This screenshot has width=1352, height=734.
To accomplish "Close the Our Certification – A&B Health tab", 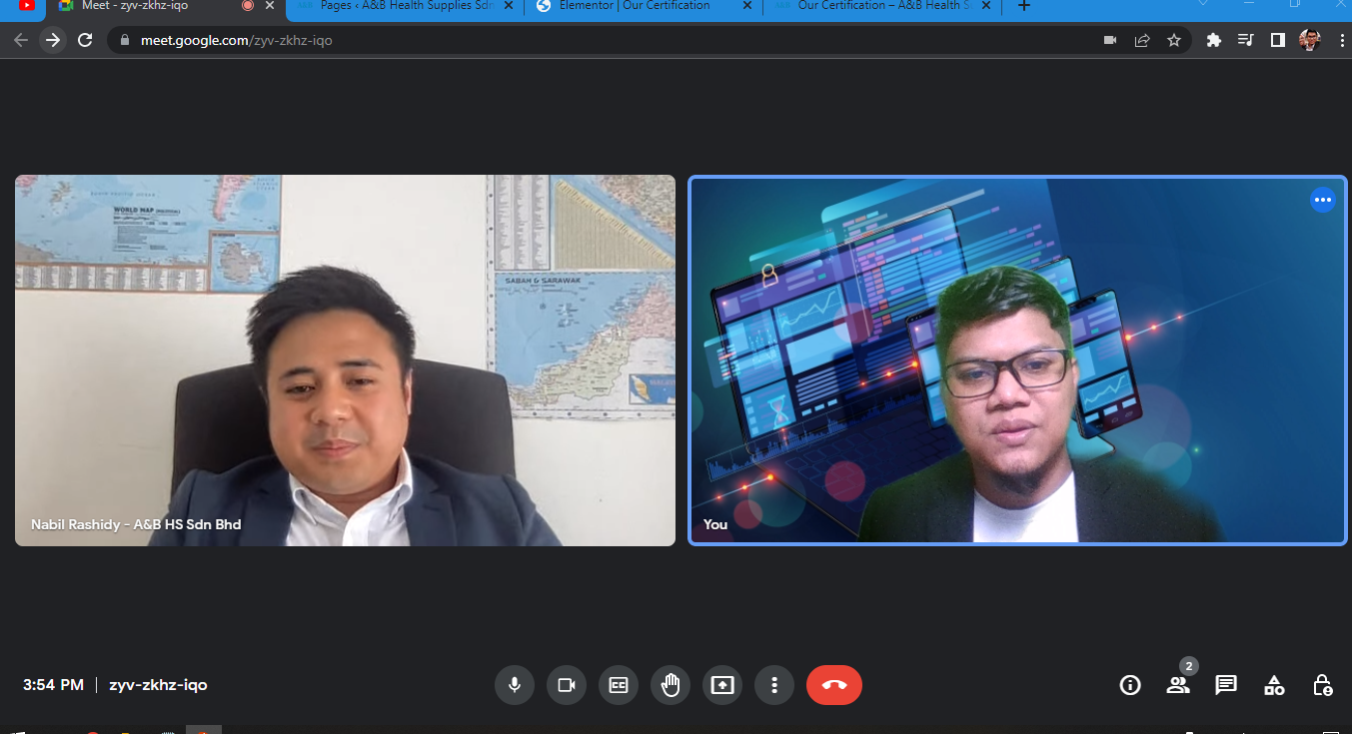I will [x=987, y=6].
